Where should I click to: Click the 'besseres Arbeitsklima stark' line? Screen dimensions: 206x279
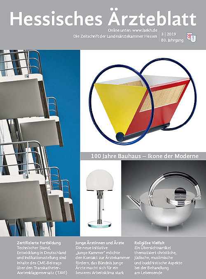(100, 272)
